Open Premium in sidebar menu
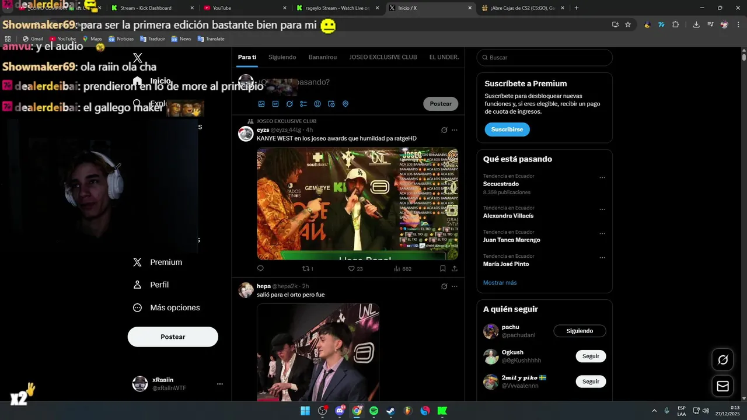The height and width of the screenshot is (420, 747). click(158, 262)
